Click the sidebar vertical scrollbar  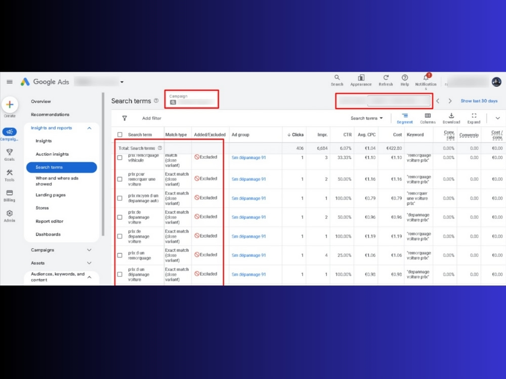point(103,164)
